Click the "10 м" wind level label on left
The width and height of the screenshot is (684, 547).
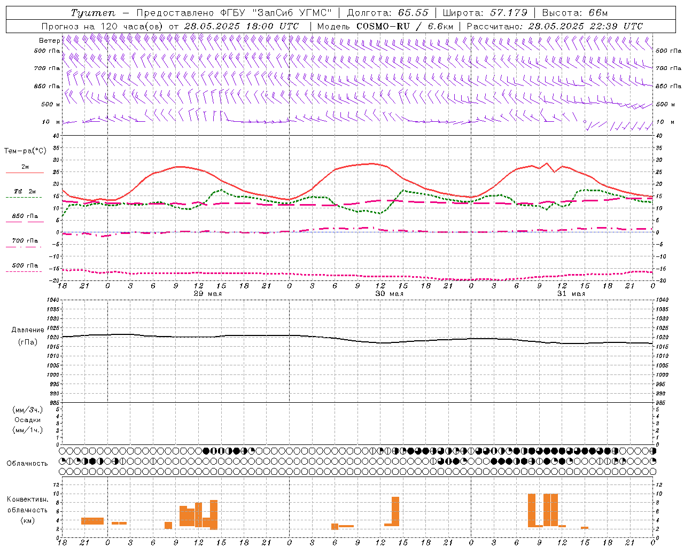pyautogui.click(x=51, y=122)
